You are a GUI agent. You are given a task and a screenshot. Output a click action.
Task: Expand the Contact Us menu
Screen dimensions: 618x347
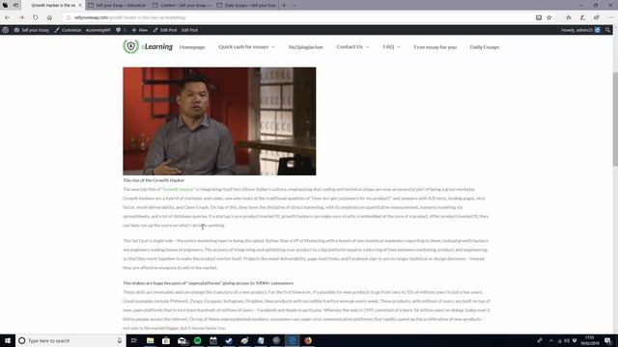[x=352, y=47]
